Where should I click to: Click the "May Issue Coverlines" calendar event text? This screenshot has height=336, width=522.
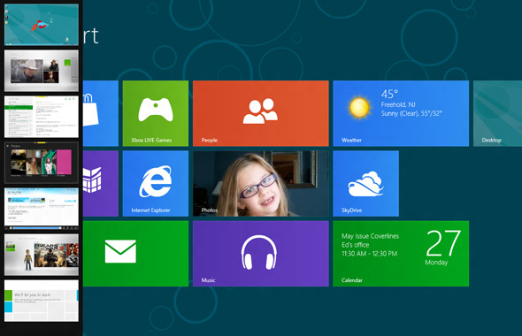[x=370, y=236]
